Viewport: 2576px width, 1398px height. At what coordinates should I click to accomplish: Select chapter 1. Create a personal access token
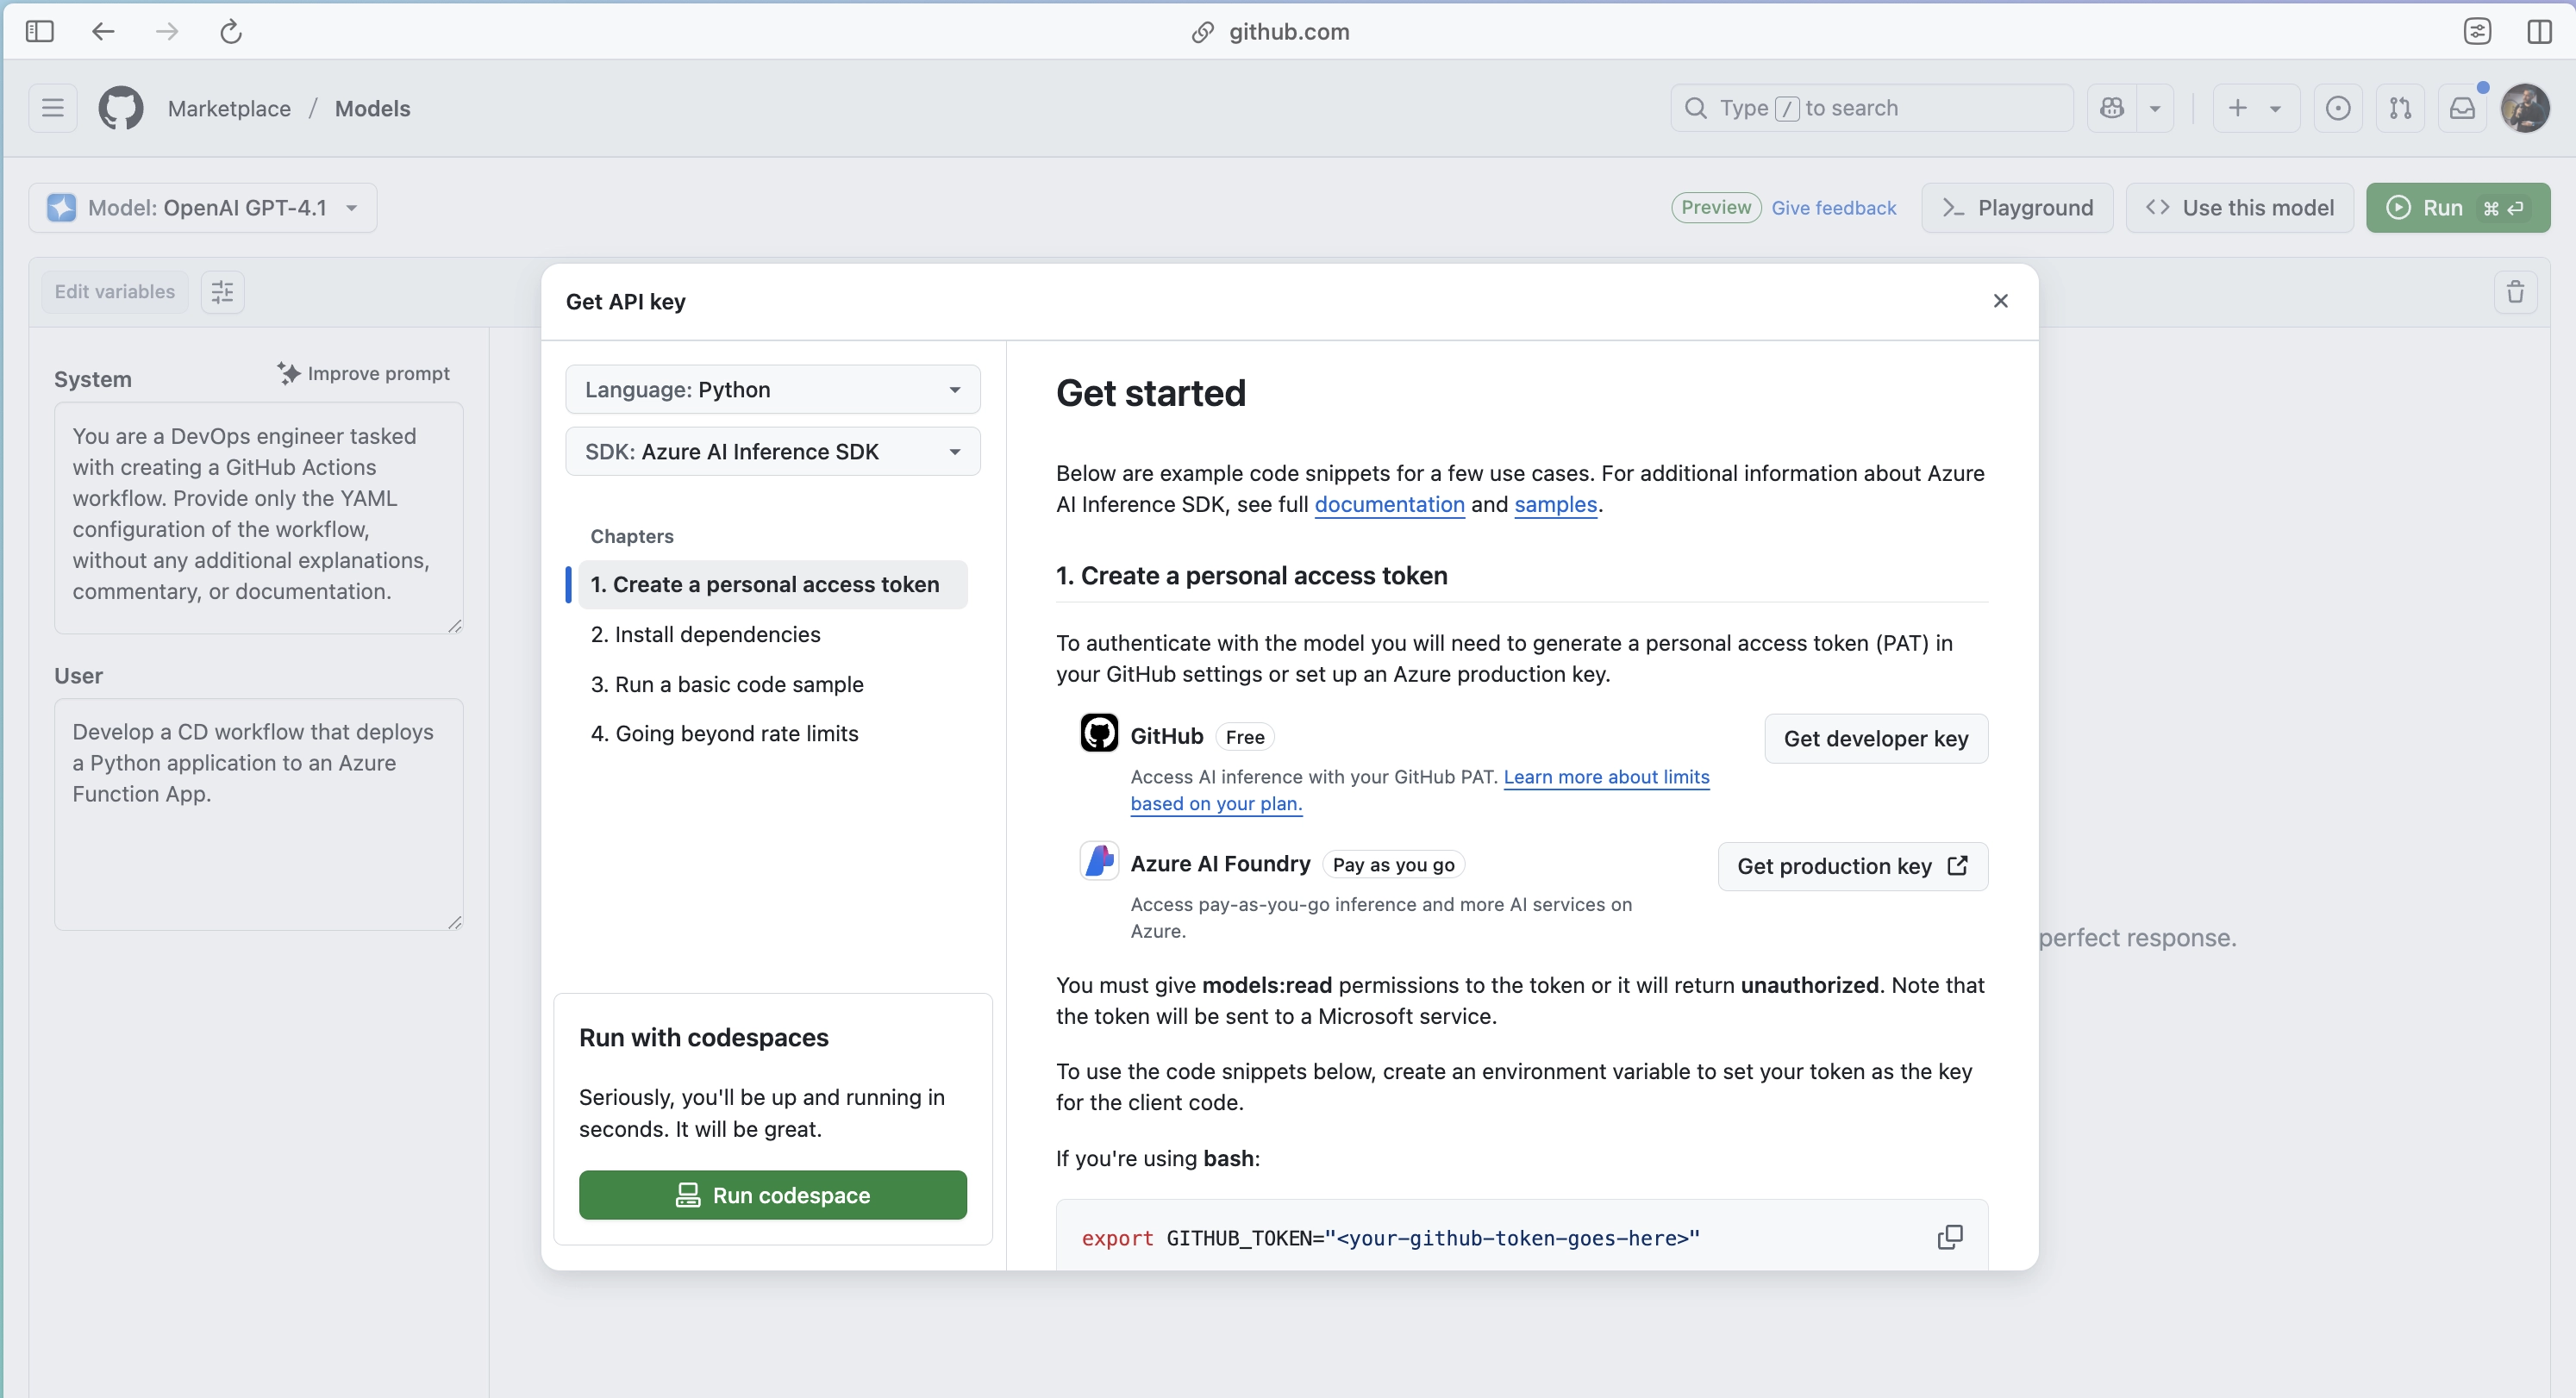click(772, 585)
